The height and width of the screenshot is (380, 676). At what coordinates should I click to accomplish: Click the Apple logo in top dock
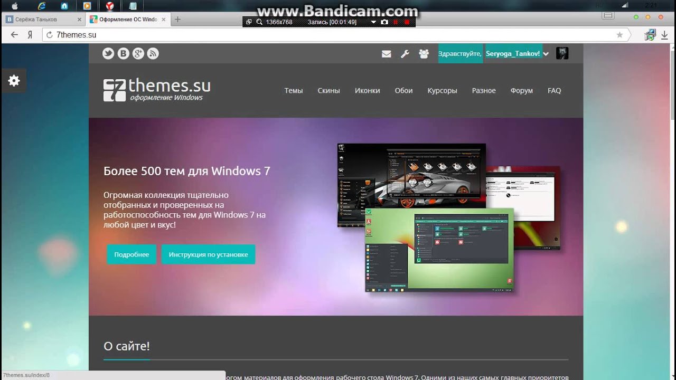pos(14,6)
